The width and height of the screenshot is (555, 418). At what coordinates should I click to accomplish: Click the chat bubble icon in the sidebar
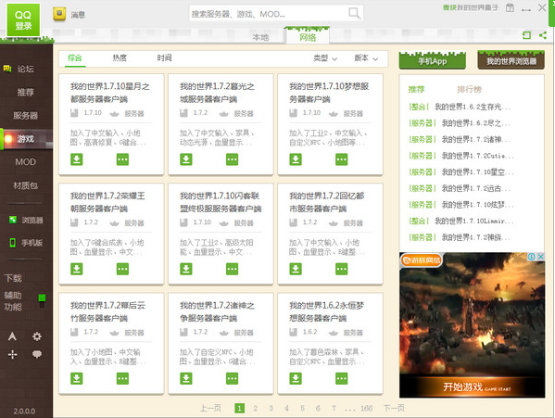point(37,354)
